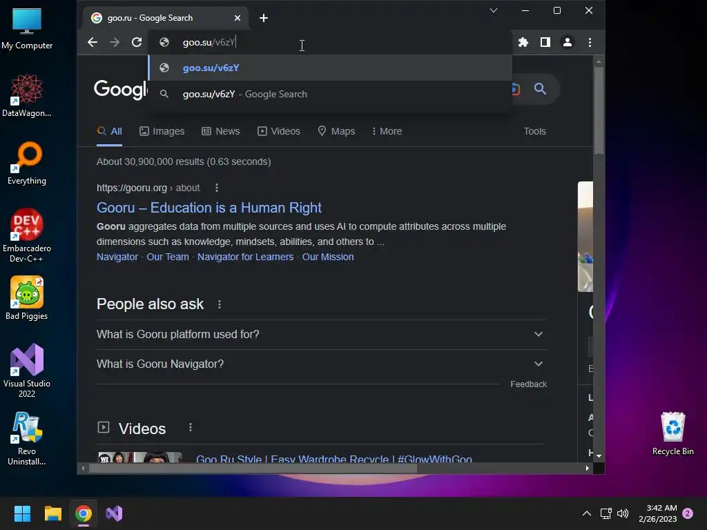Select the goo.su/v6zY URL suggestion
The image size is (707, 530).
click(330, 68)
